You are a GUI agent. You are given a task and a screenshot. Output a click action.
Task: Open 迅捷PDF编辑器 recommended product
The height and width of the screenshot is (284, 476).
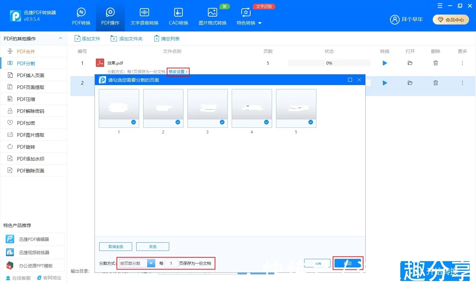[x=33, y=239]
